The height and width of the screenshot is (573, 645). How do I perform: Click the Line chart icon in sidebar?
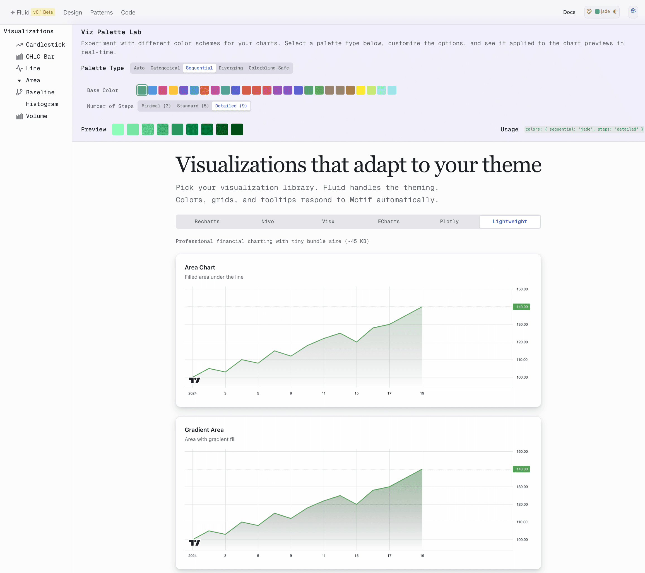(x=19, y=68)
